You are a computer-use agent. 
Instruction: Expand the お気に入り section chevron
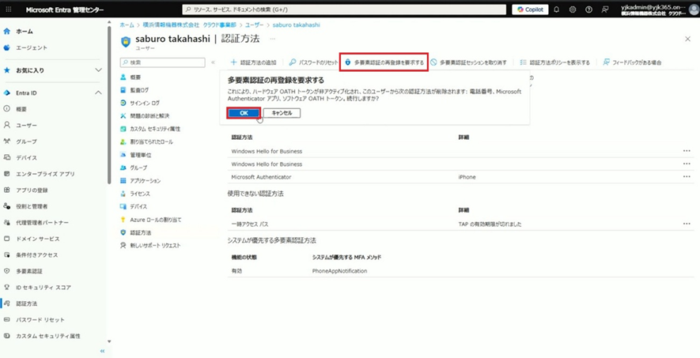click(x=98, y=70)
